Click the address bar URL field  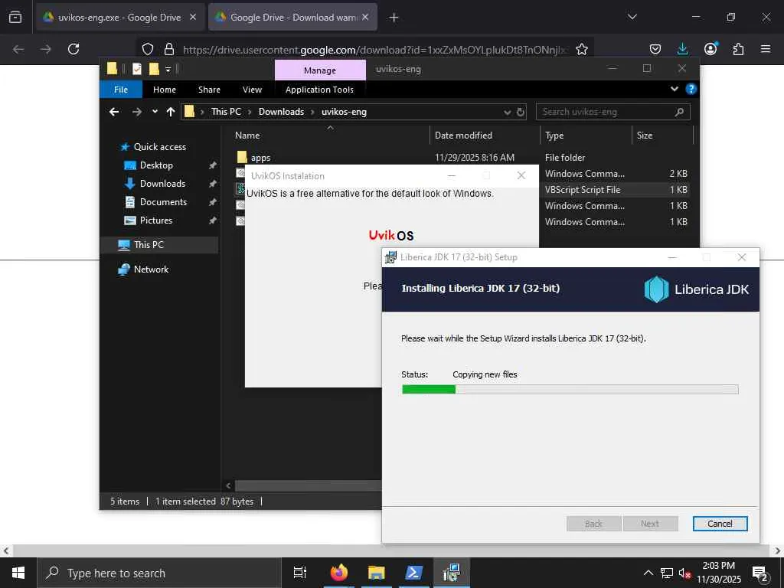[375, 50]
